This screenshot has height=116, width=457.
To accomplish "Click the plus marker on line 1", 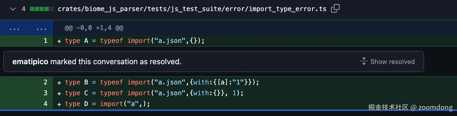I will (x=59, y=41).
